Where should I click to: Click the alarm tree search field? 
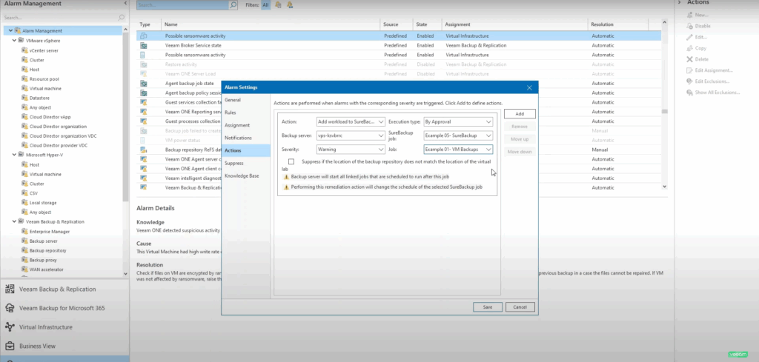(x=59, y=16)
